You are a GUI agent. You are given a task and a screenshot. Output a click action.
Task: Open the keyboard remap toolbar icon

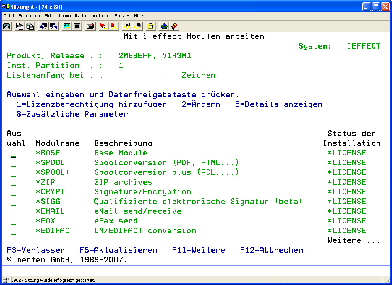point(90,26)
